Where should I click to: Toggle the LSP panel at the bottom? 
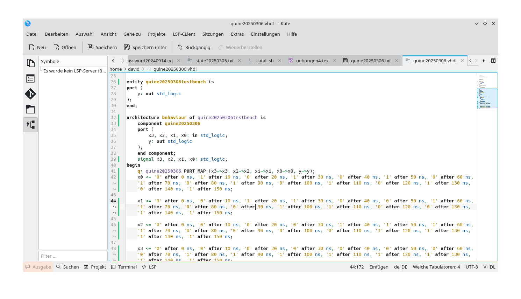click(149, 267)
